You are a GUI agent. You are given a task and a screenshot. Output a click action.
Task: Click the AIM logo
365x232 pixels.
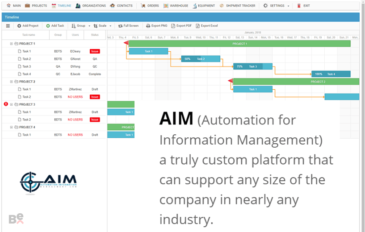[48, 182]
